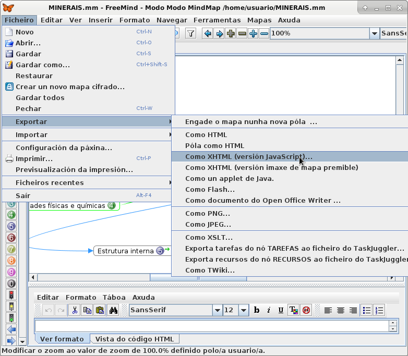Click the 'Estrutura interna' mind map node
Viewport: 408px width, 356px height.
click(126, 251)
